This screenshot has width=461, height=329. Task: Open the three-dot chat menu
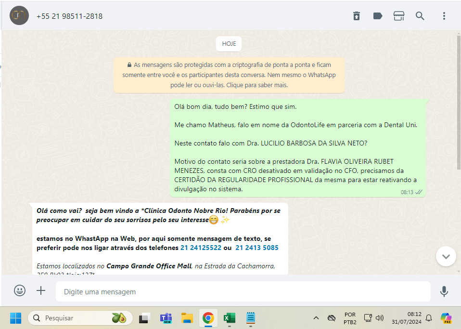point(444,16)
